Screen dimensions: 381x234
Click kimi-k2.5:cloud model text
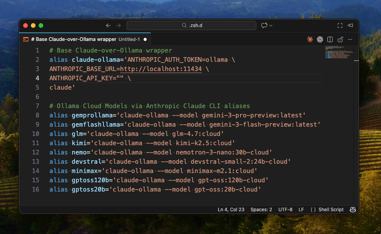[203, 143]
